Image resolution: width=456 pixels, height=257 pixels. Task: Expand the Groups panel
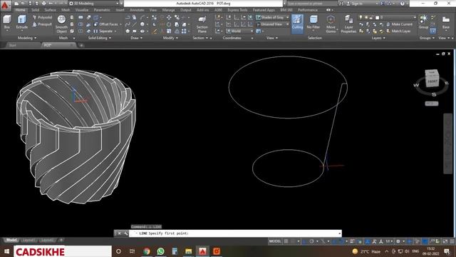(x=427, y=38)
